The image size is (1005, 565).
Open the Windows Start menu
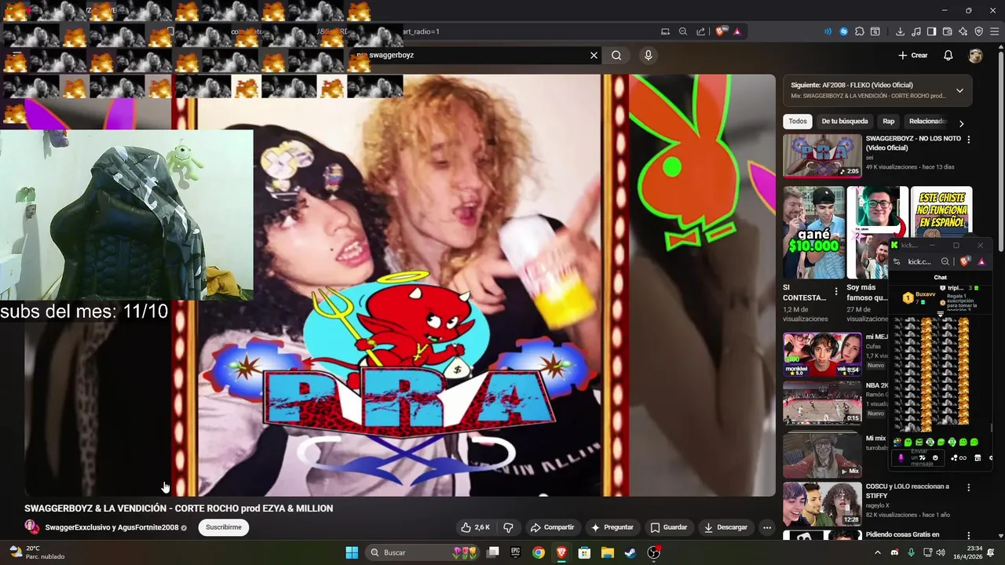(352, 552)
